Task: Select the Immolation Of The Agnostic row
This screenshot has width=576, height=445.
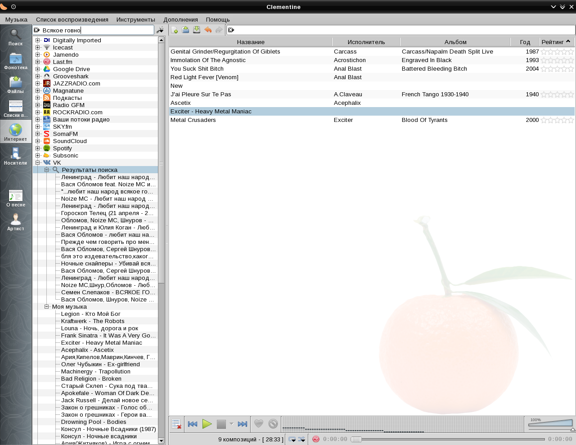Action: [372, 60]
